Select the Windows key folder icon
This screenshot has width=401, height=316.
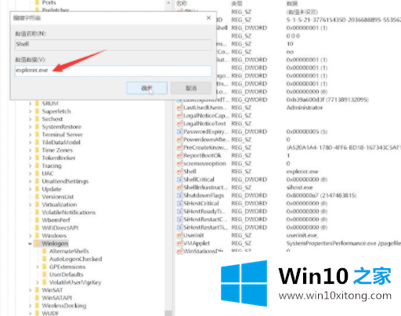(38, 235)
